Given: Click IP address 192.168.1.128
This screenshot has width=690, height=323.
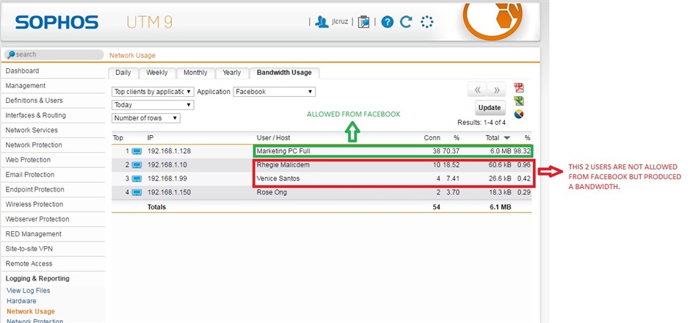Looking at the screenshot, I should click(169, 151).
